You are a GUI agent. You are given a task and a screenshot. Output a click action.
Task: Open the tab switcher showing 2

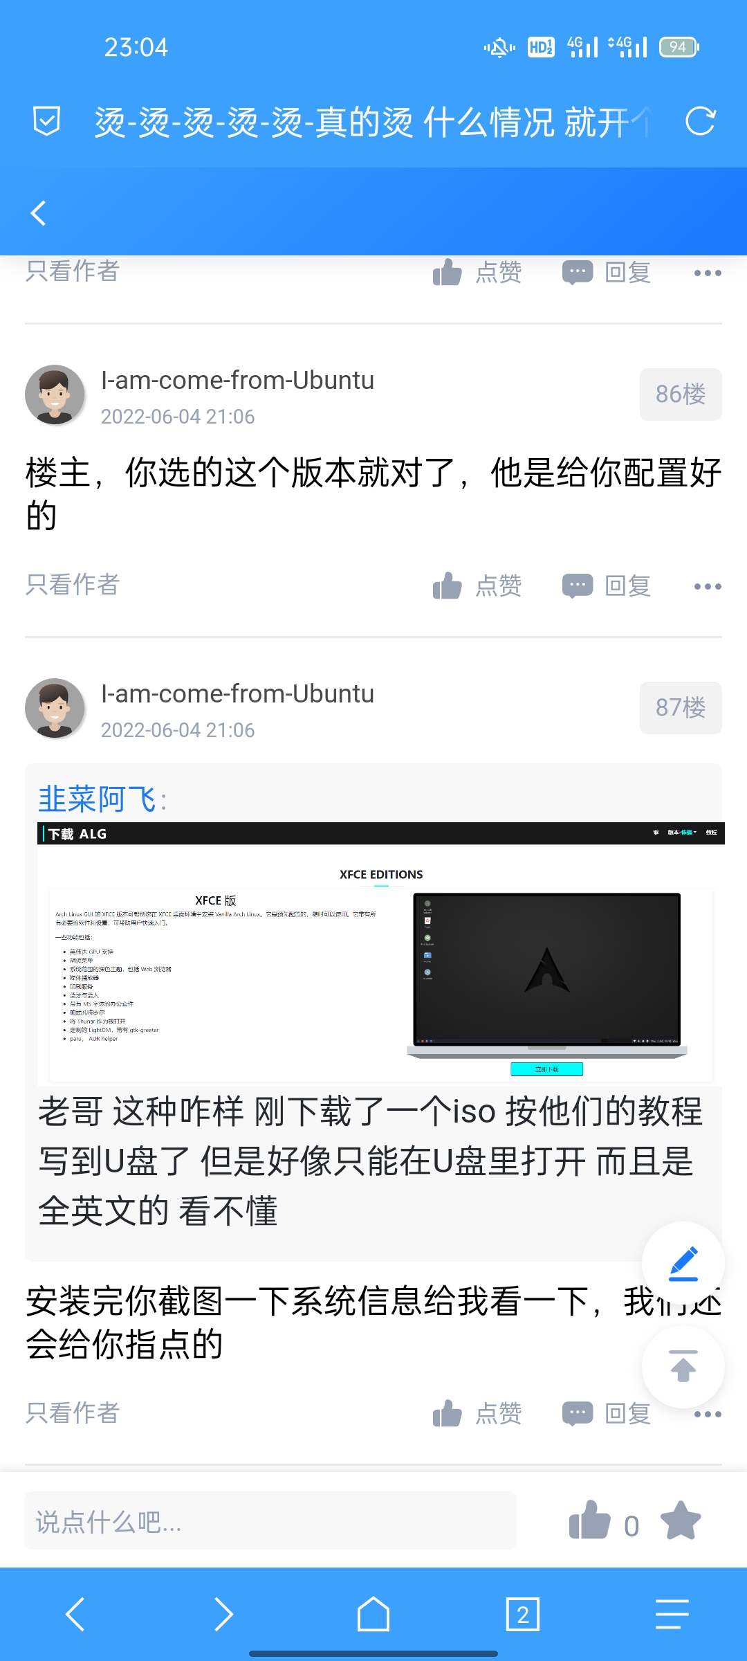(523, 1614)
